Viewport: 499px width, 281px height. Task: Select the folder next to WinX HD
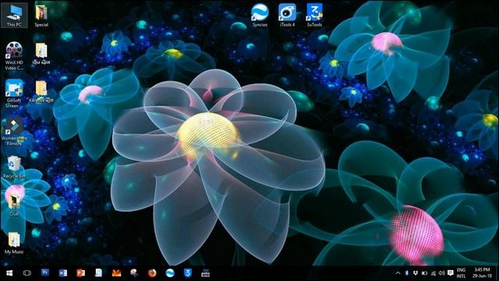point(41,54)
